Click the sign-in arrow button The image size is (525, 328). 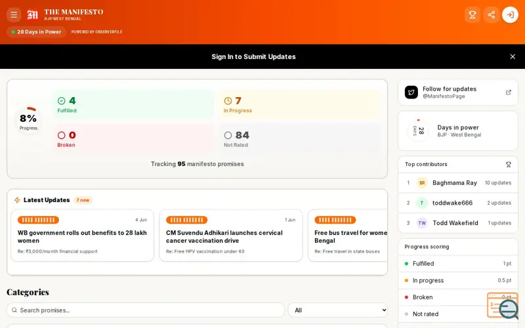(510, 14)
